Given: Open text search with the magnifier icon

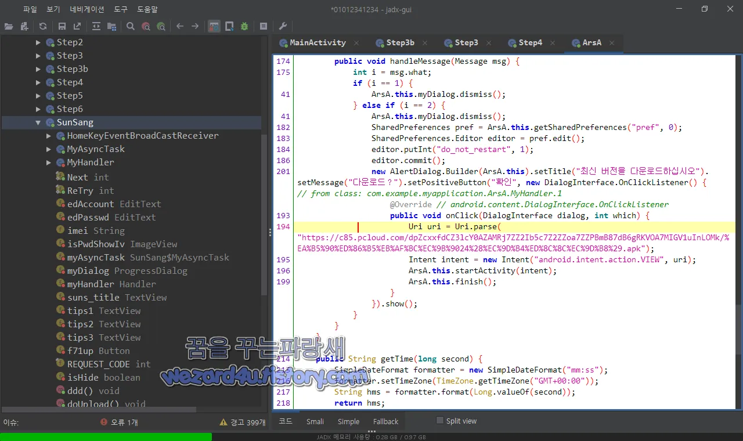Looking at the screenshot, I should coord(131,26).
